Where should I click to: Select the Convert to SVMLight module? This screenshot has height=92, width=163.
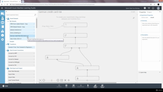point(21,62)
